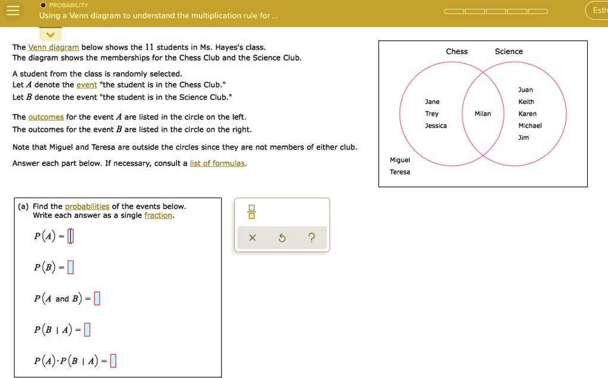This screenshot has width=608, height=378.
Task: Open the 'event' glossary link
Action: pos(86,86)
